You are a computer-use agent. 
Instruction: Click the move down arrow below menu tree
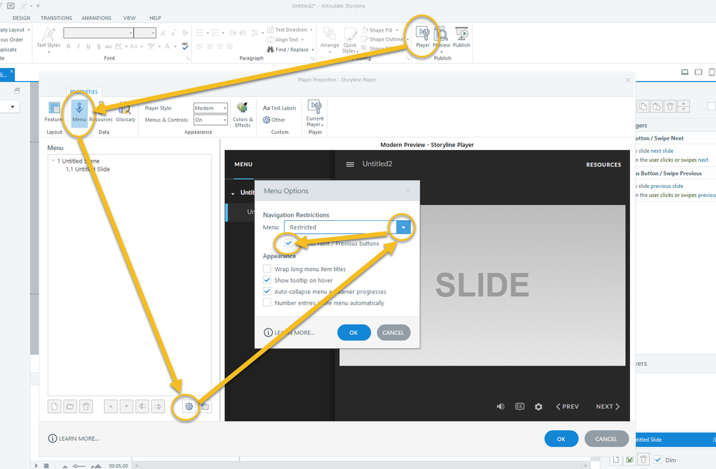point(126,407)
